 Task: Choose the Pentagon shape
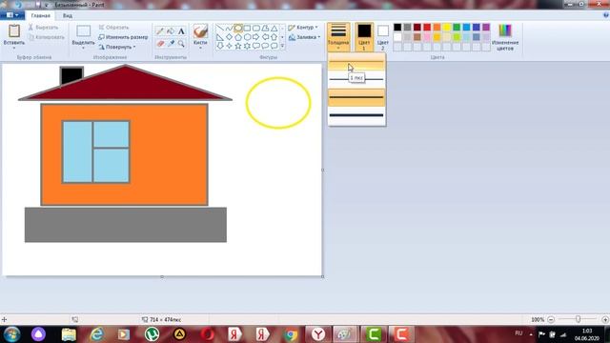pos(238,37)
